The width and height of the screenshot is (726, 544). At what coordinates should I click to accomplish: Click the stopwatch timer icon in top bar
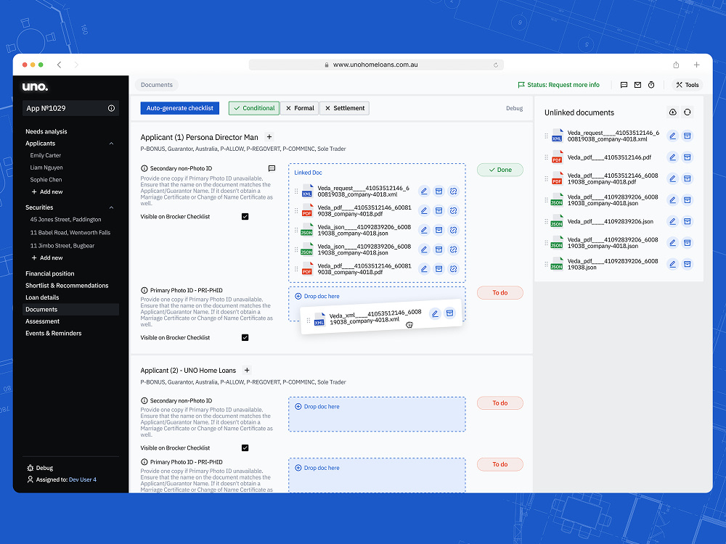pyautogui.click(x=651, y=85)
